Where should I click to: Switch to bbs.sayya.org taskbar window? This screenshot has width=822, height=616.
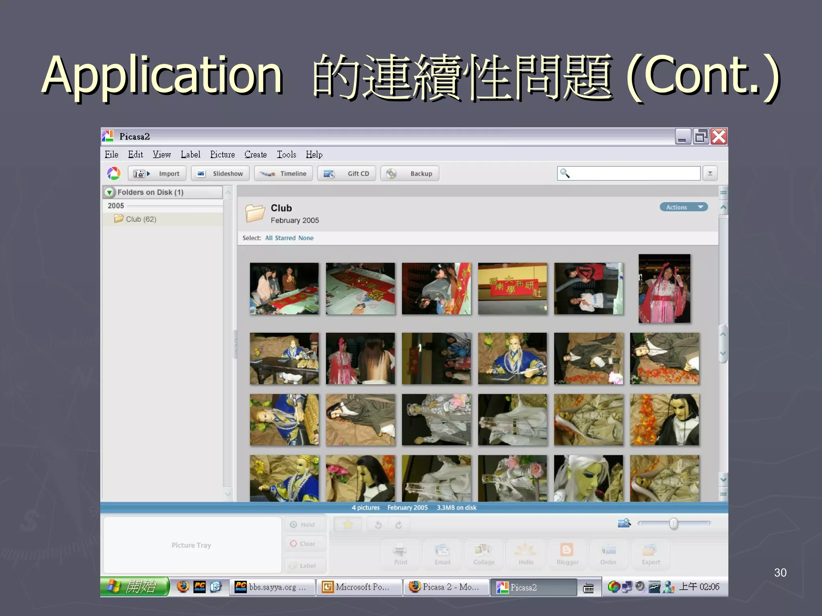(x=272, y=587)
